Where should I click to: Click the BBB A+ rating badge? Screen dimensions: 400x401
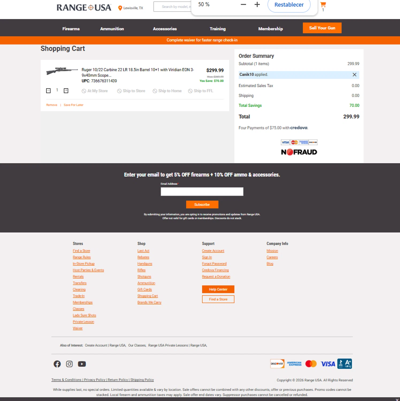click(345, 364)
